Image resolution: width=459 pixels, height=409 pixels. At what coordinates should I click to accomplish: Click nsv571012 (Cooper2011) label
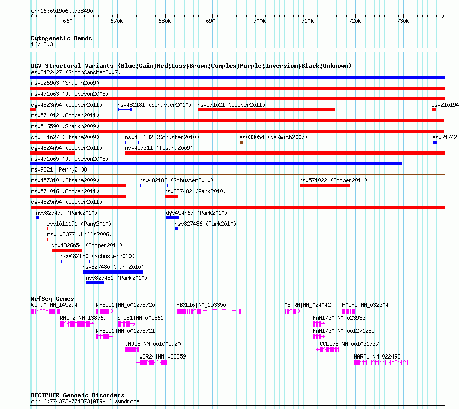pyautogui.click(x=65, y=115)
